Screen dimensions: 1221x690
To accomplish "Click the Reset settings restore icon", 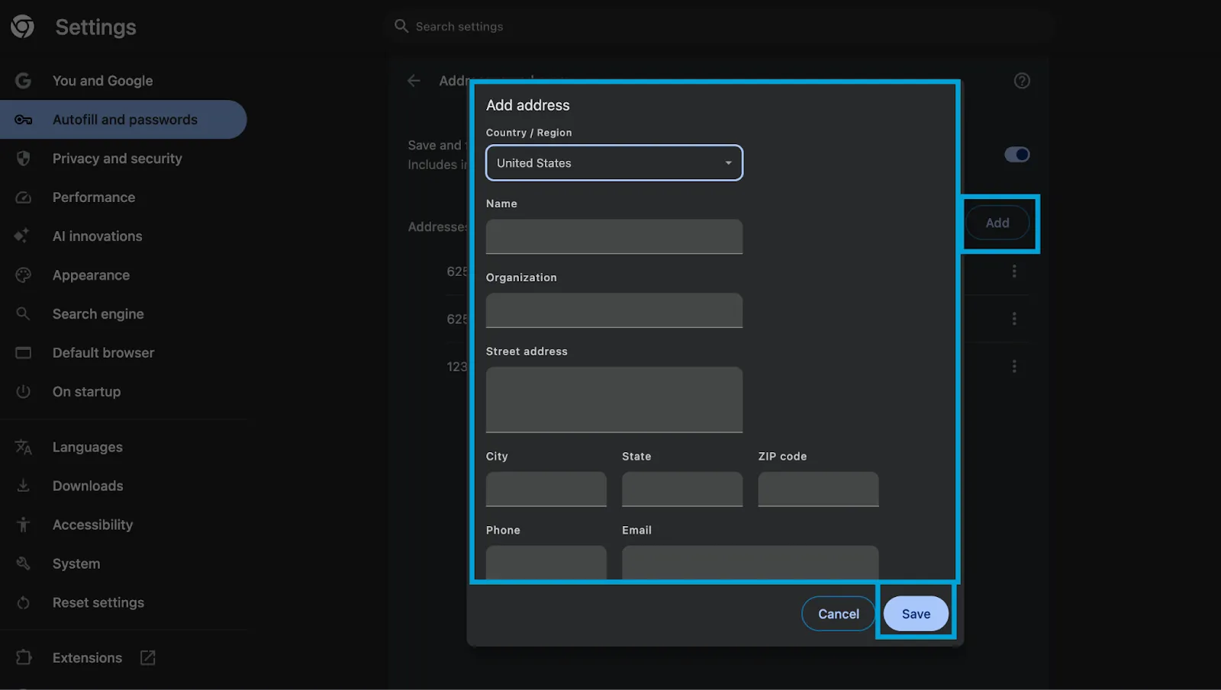I will click(x=24, y=603).
